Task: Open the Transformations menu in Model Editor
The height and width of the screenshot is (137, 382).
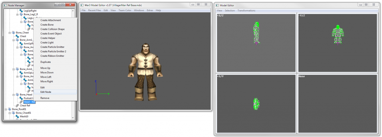Action: (247, 11)
